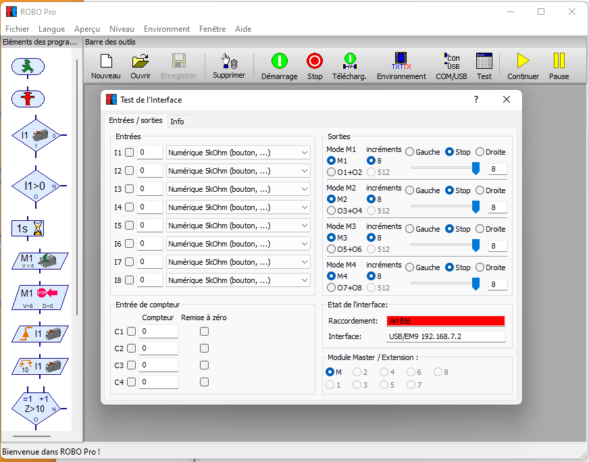Tick the I8 input checkbox

click(129, 280)
